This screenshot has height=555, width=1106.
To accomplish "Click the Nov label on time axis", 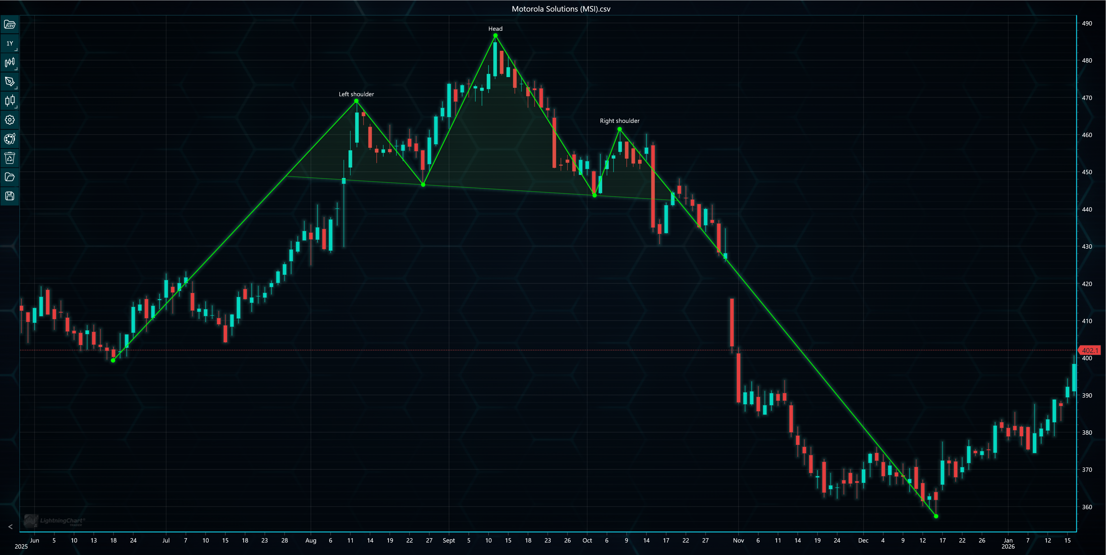I will pyautogui.click(x=738, y=541).
